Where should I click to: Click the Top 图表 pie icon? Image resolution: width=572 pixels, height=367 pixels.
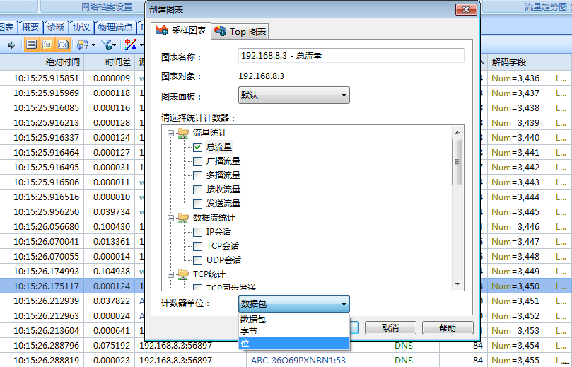[x=220, y=31]
